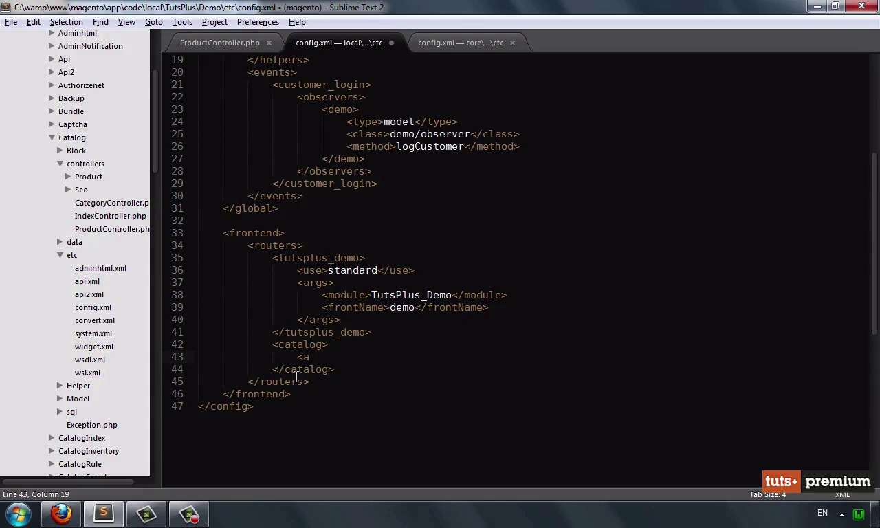Expand the AdminNotification folder
The height and width of the screenshot is (528, 880).
tap(52, 46)
